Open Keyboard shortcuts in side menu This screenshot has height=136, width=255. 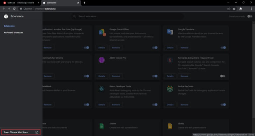(13, 33)
